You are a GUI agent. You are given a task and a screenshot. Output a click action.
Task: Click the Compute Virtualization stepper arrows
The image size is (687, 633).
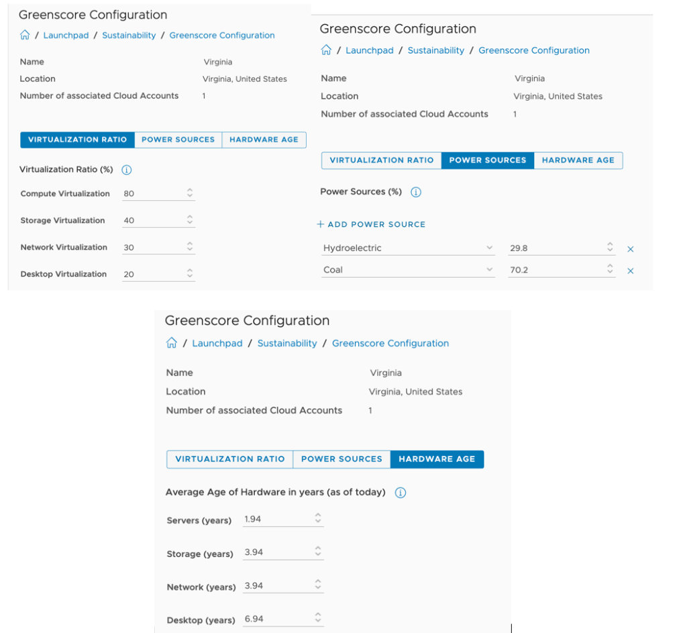pyautogui.click(x=190, y=193)
